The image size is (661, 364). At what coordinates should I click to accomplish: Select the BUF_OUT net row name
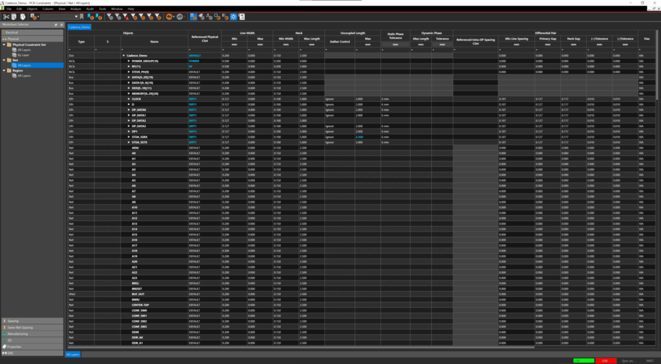tap(138, 294)
